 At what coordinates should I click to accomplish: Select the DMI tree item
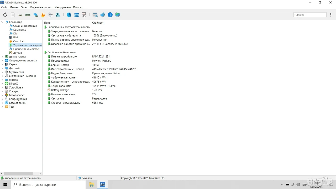[16, 34]
